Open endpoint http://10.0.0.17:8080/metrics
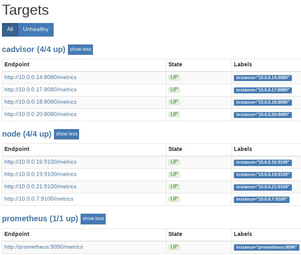 pyautogui.click(x=41, y=89)
